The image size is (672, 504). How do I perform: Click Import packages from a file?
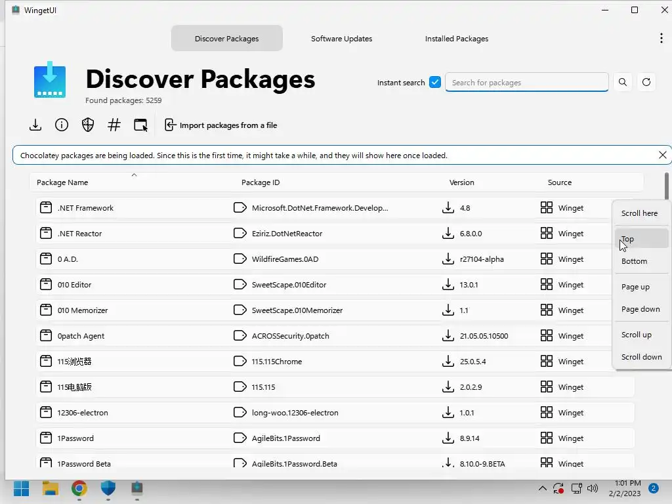point(220,125)
